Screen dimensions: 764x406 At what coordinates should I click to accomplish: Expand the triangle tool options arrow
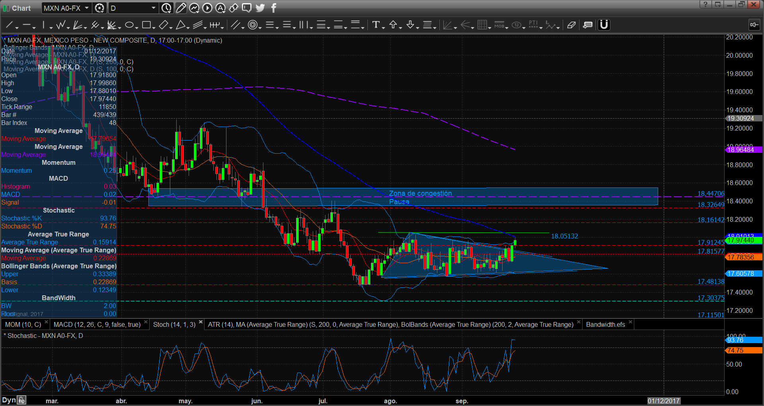pos(188,27)
